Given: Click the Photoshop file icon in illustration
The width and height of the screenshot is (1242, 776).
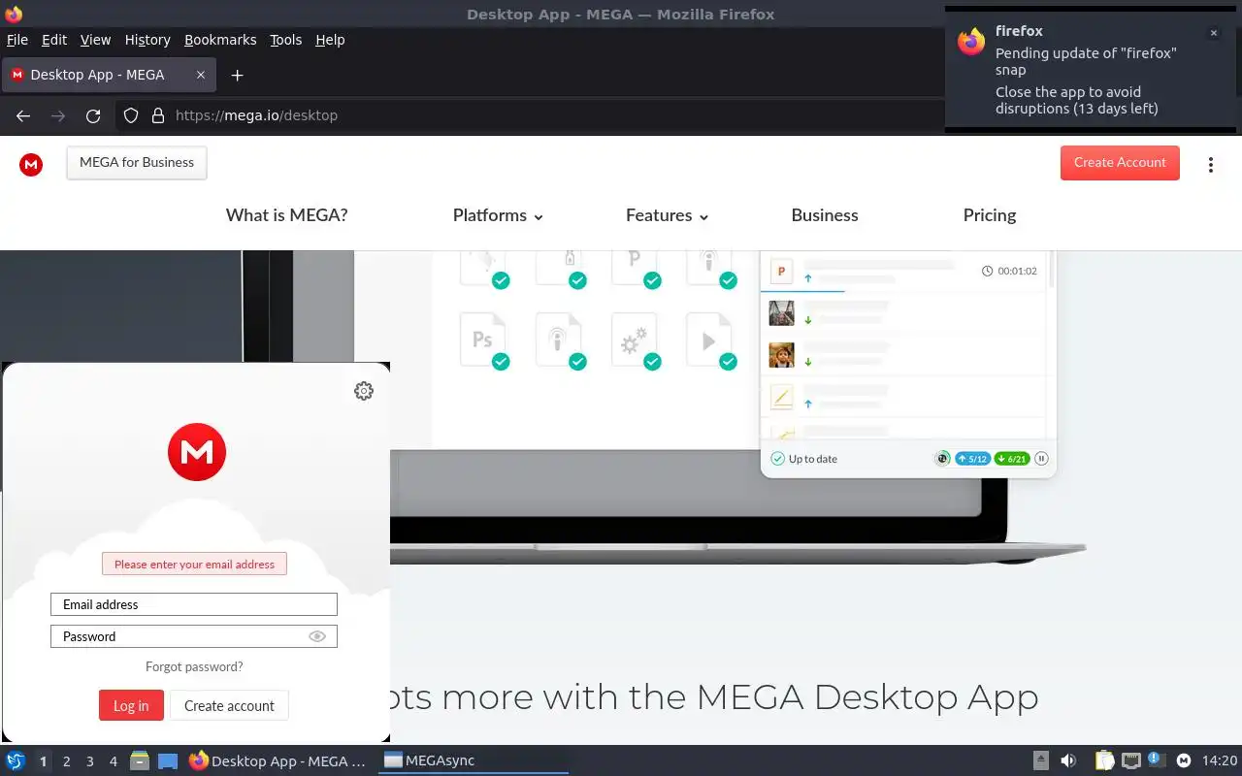Looking at the screenshot, I should coord(484,339).
